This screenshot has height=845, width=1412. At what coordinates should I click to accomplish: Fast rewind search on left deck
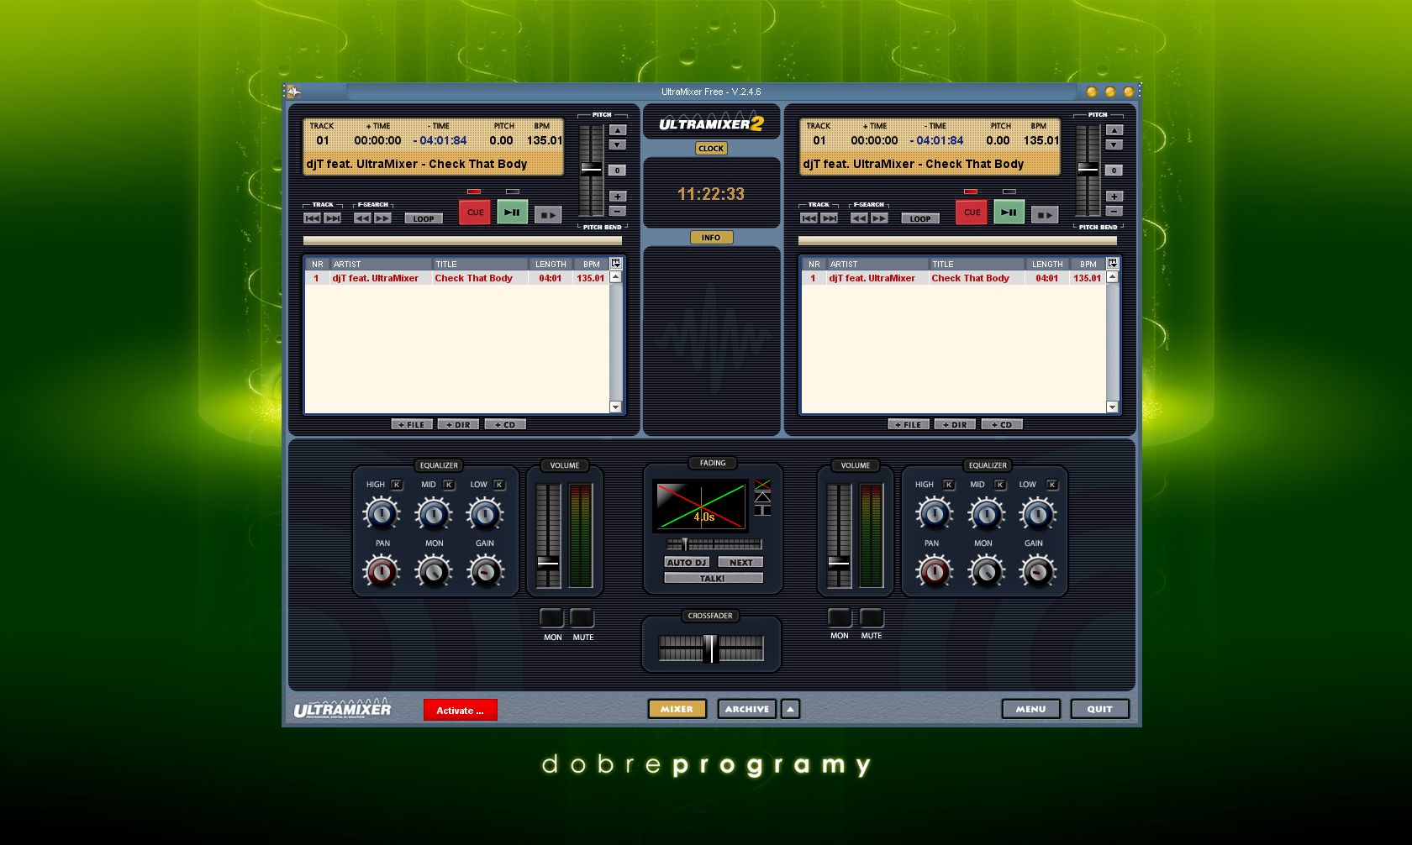(362, 218)
